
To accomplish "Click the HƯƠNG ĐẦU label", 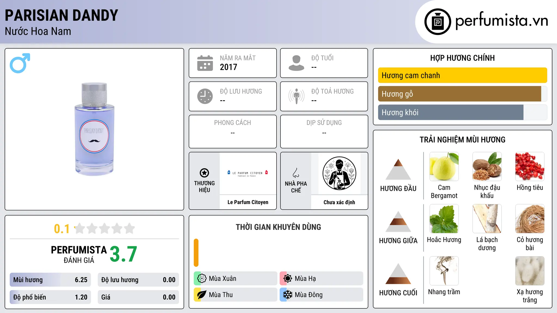I will [x=398, y=189].
